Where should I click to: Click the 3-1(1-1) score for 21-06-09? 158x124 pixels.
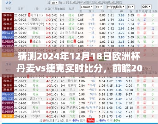point(52,33)
